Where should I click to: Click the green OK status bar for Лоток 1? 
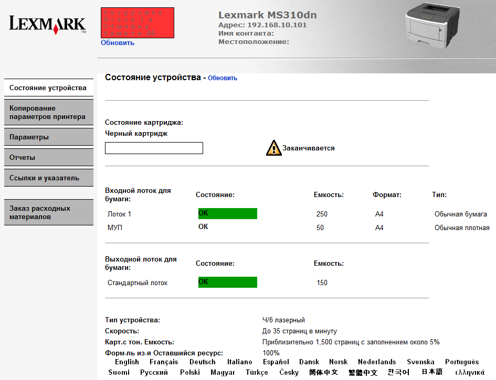[228, 213]
